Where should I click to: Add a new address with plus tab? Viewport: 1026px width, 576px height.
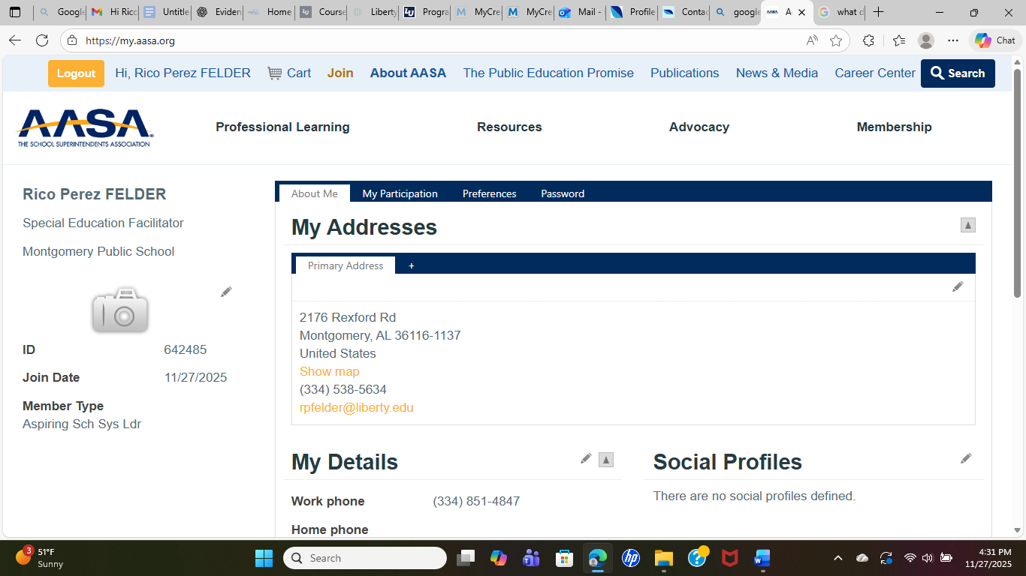[x=411, y=265]
